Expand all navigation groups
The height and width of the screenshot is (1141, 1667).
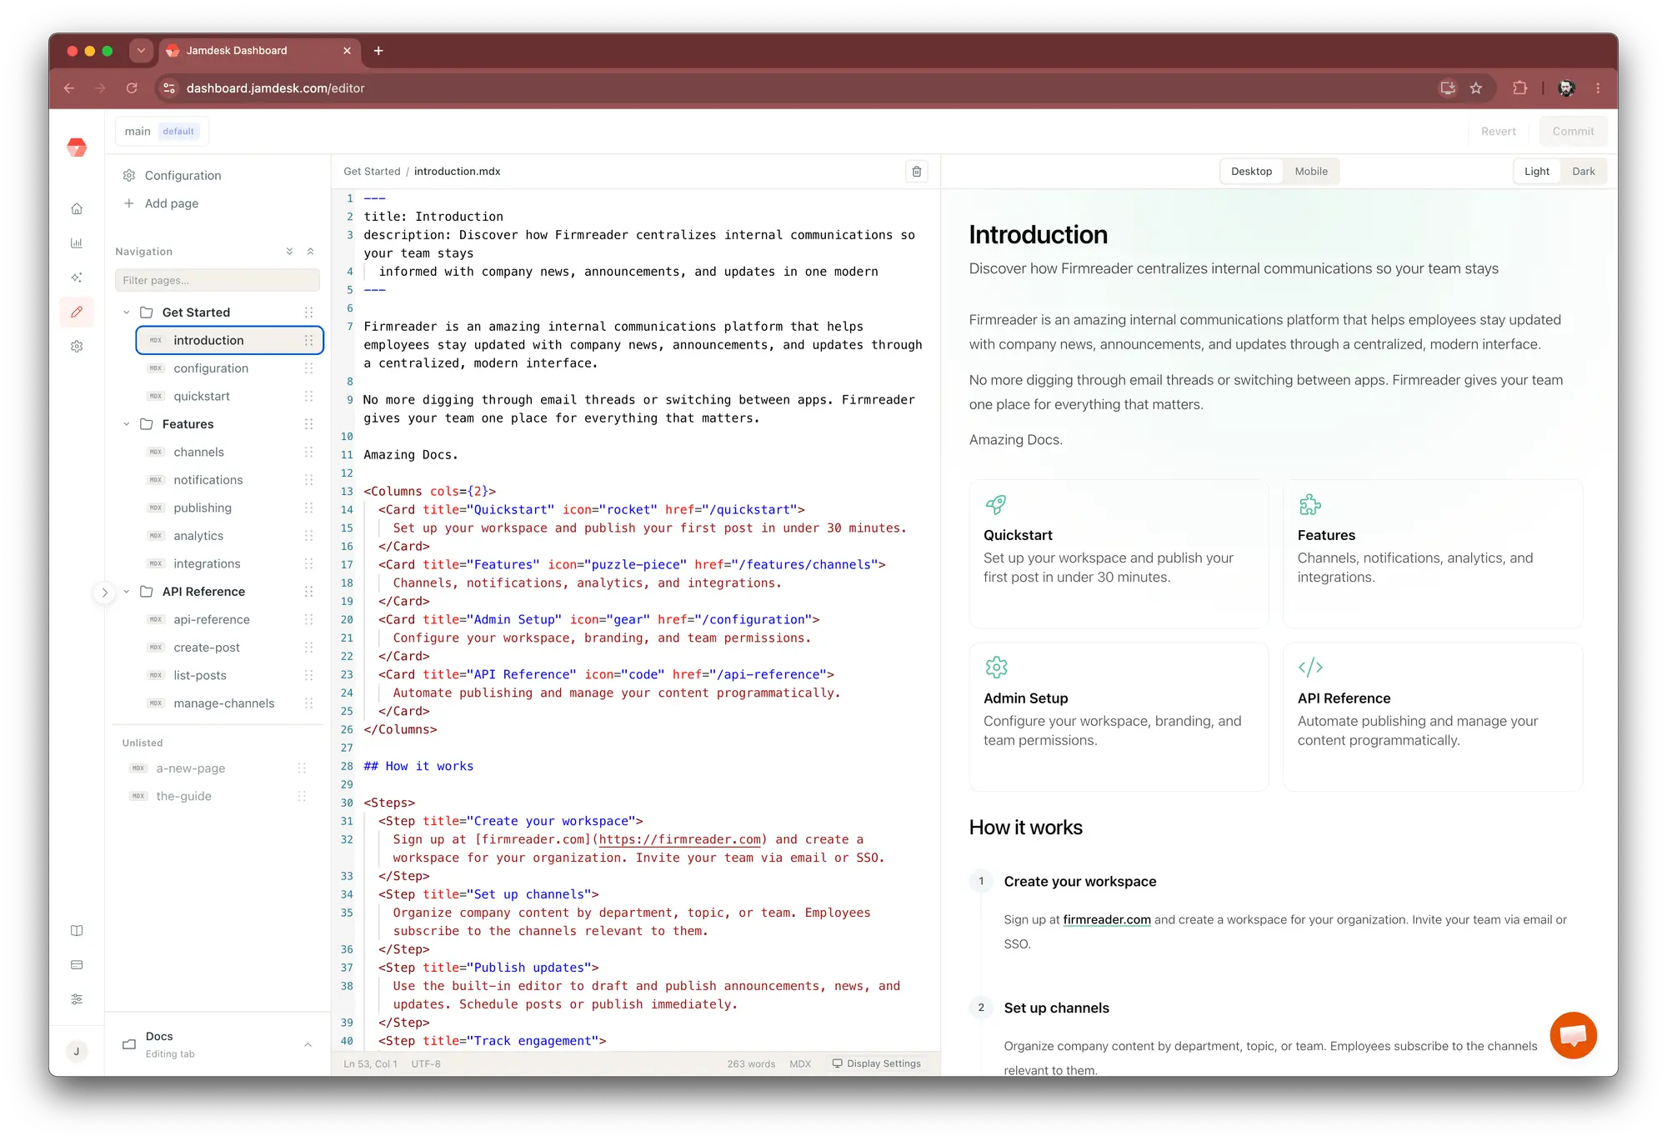point(289,251)
